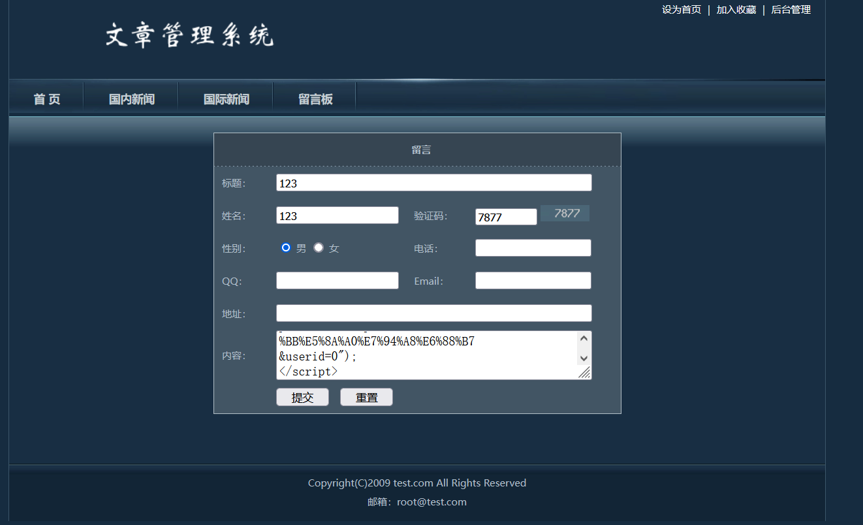The image size is (863, 525).
Task: Click the 留言 form heading
Action: (421, 150)
